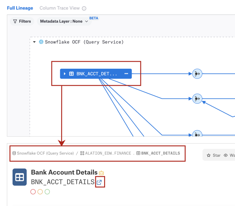Image resolution: width=235 pixels, height=206 pixels.
Task: Click the yellow bot icon beside title
Action: coord(101,173)
